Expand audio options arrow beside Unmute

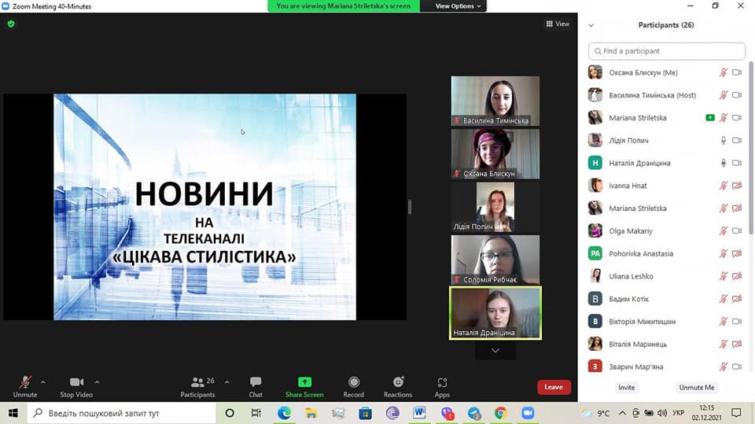tap(43, 382)
